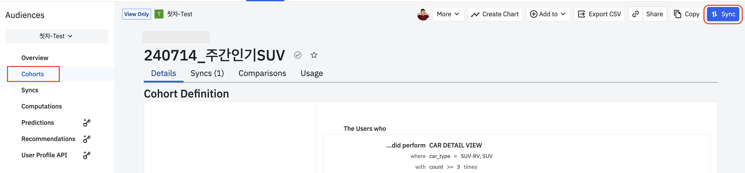Click the user avatar photo

tap(423, 14)
